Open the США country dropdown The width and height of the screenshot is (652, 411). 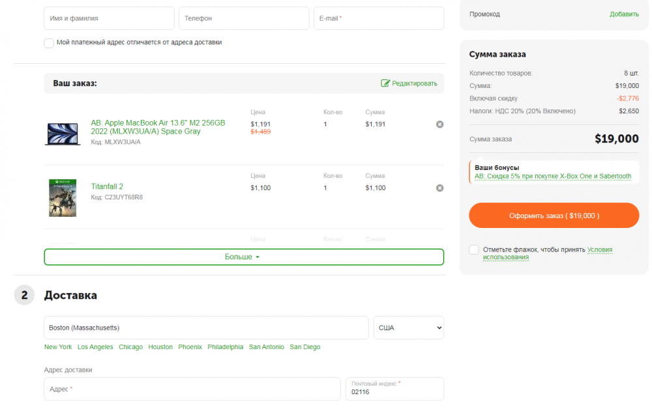click(x=408, y=328)
